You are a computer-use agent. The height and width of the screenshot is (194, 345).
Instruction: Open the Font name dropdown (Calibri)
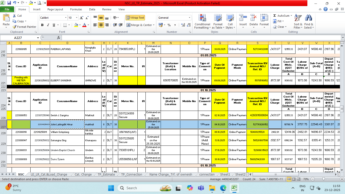pos(66,18)
